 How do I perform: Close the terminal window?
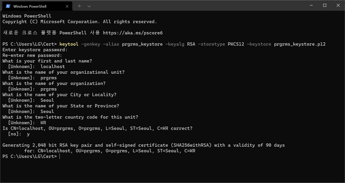coord(338,5)
